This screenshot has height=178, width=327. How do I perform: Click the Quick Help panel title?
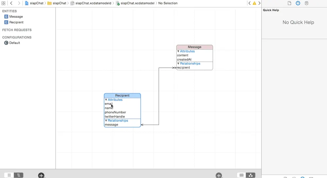tap(271, 10)
